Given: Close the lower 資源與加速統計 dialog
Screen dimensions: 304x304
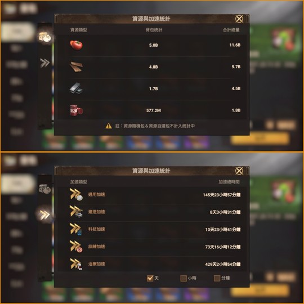Looking at the screenshot, I should point(239,171).
